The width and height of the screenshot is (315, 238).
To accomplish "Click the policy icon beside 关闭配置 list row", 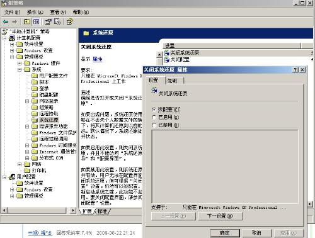I will click(167, 60).
